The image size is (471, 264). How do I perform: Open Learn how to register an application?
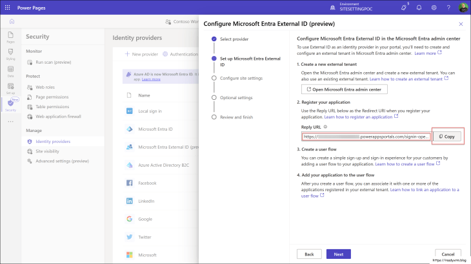(361, 117)
